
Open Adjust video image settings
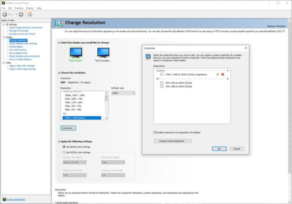coord(22,69)
